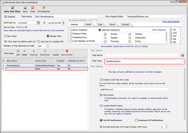Click the Clear Selection link
Screen dimensions: 188x133
(159, 30)
